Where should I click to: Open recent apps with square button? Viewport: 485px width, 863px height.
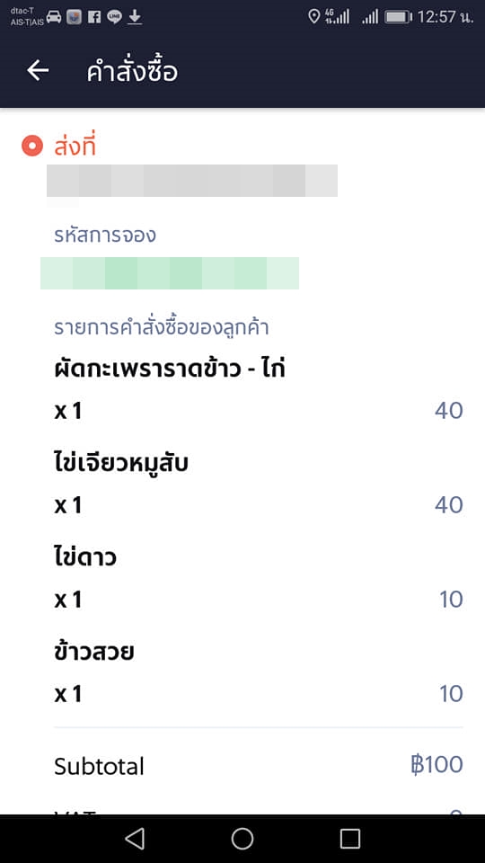pos(349,838)
